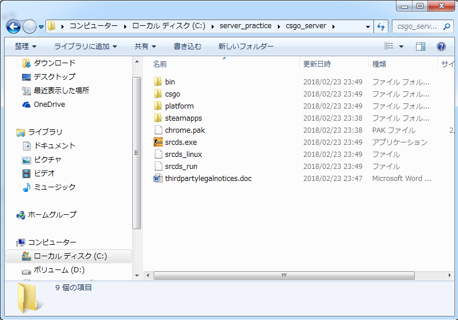Click the search magnifier icon
Image resolution: width=458 pixels, height=320 pixels.
coord(446,26)
